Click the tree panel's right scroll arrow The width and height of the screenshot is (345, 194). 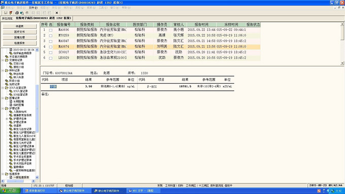pyautogui.click(x=33, y=181)
